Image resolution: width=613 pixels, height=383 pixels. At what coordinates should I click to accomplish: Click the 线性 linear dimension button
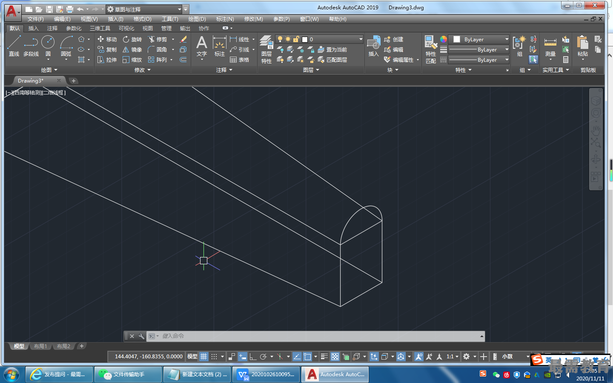[x=240, y=39]
